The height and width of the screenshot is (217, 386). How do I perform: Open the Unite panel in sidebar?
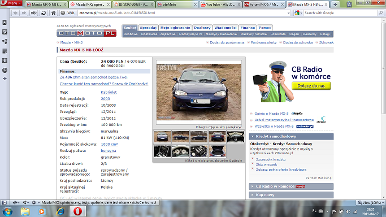point(5,42)
